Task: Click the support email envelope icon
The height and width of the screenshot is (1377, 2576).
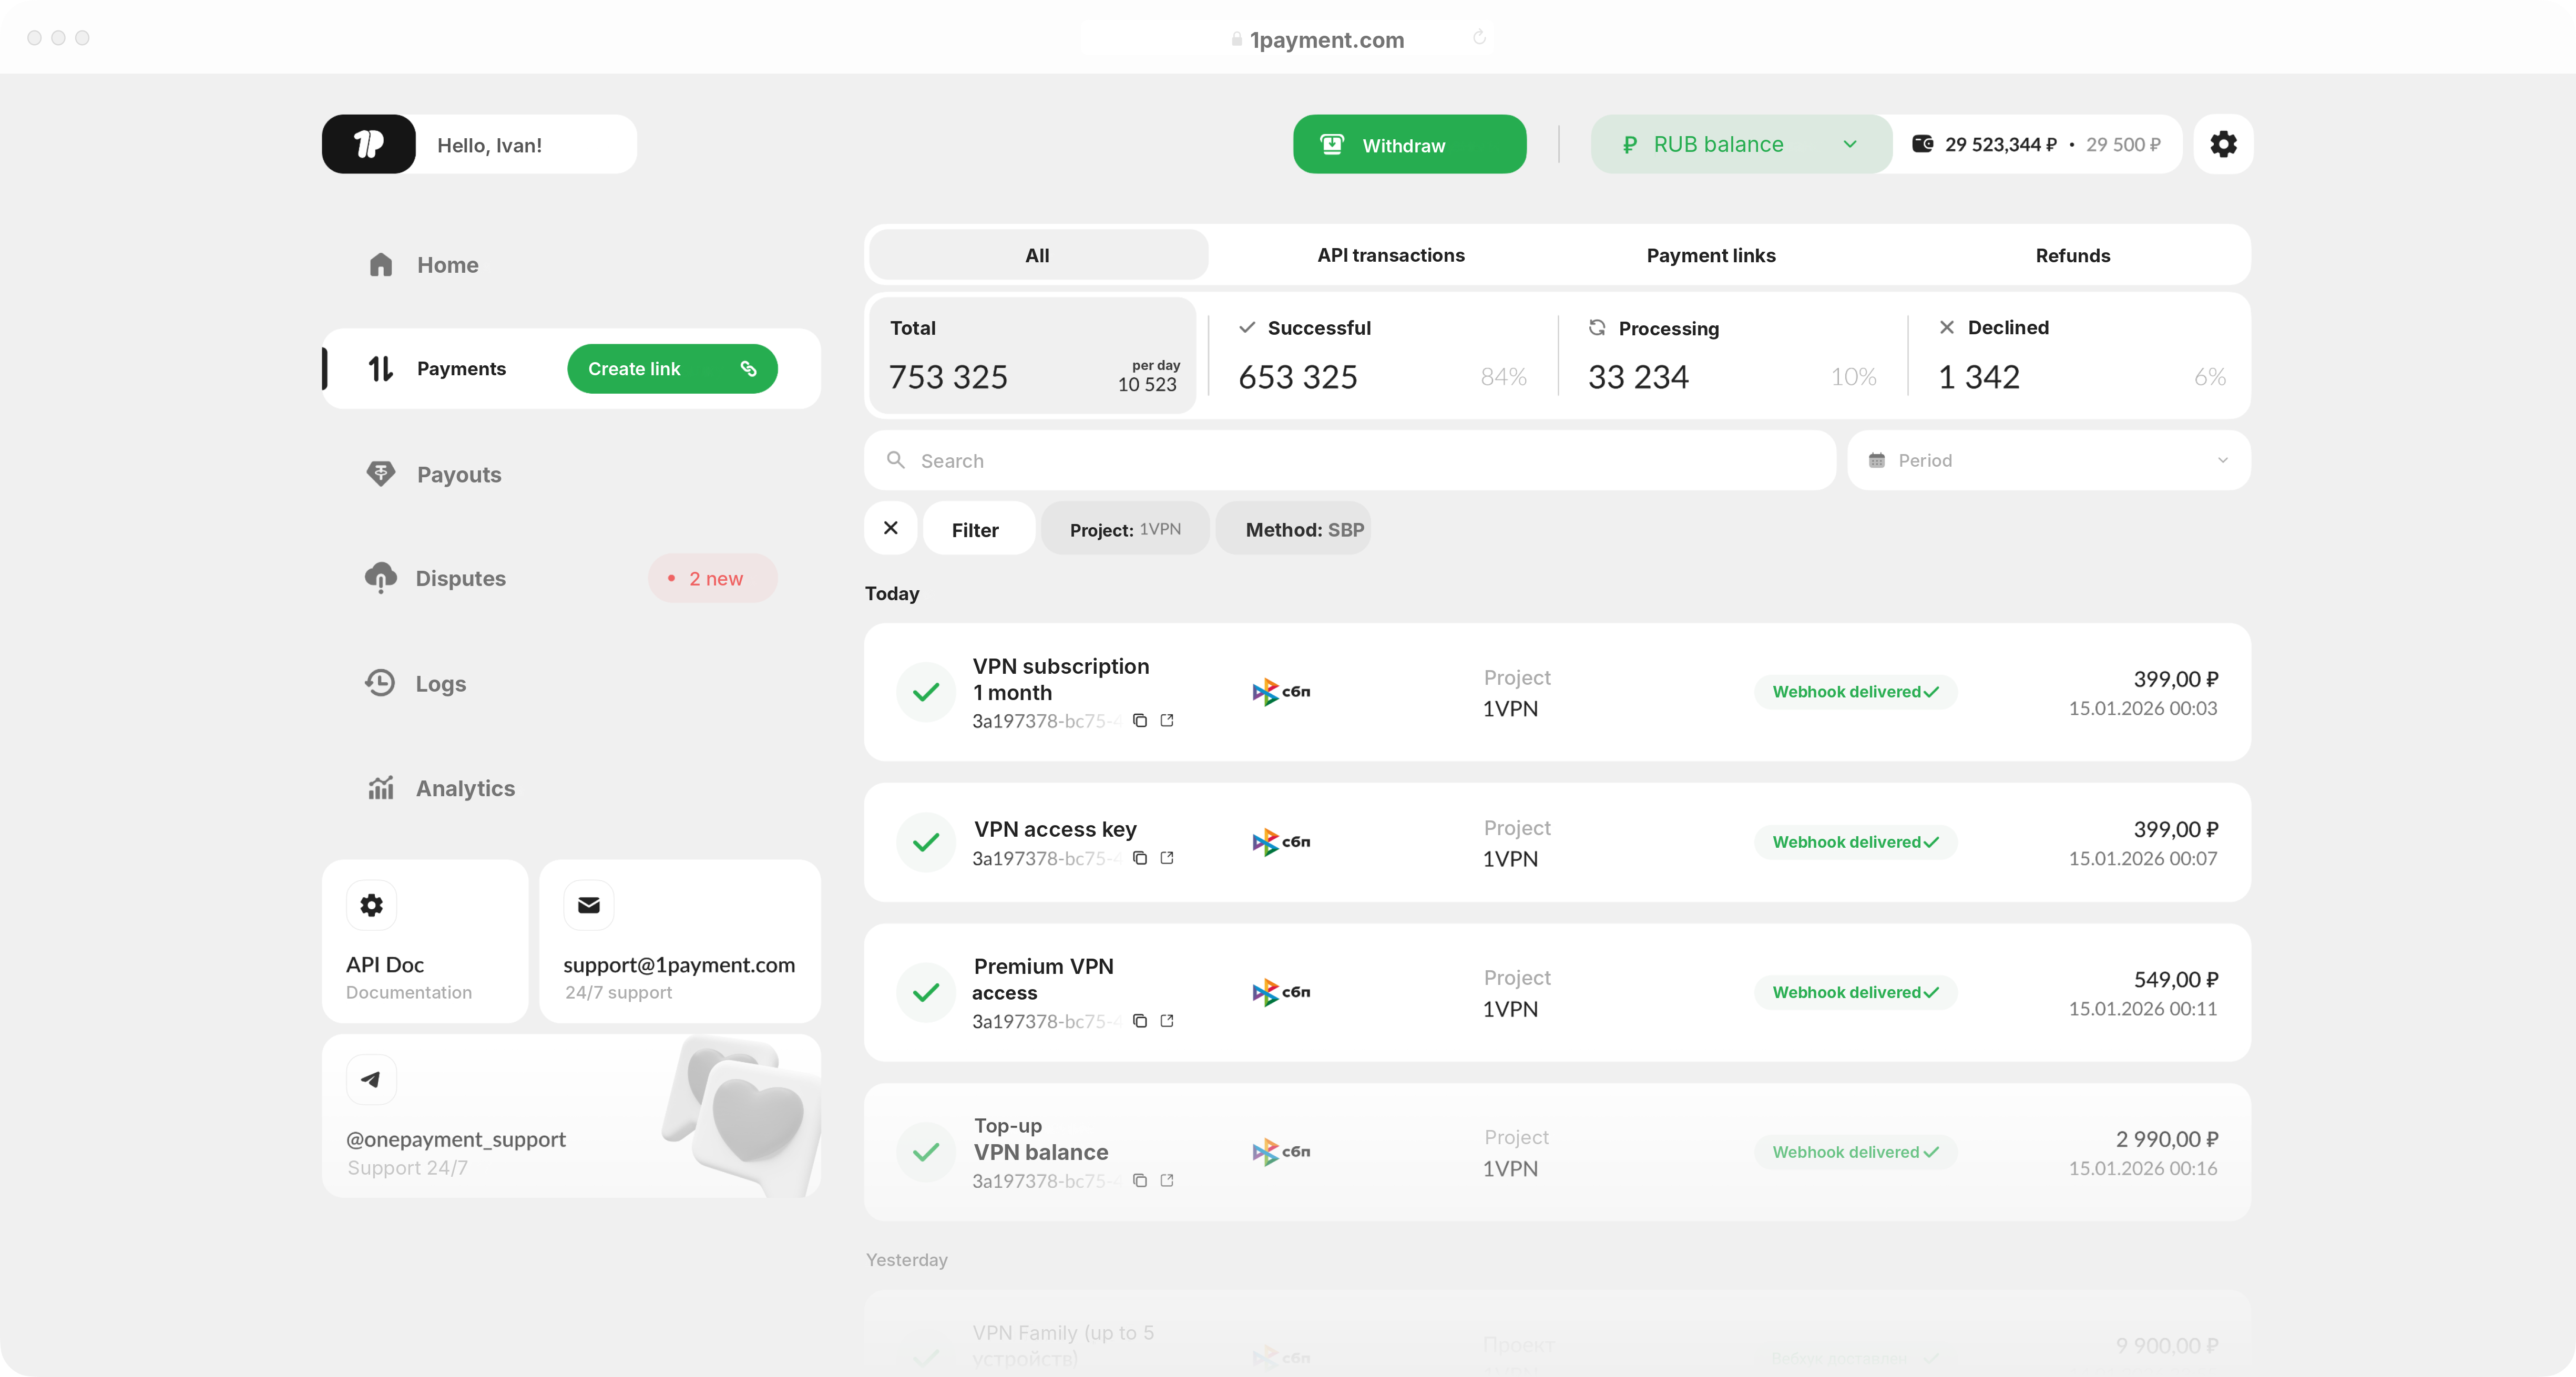Action: pyautogui.click(x=589, y=905)
